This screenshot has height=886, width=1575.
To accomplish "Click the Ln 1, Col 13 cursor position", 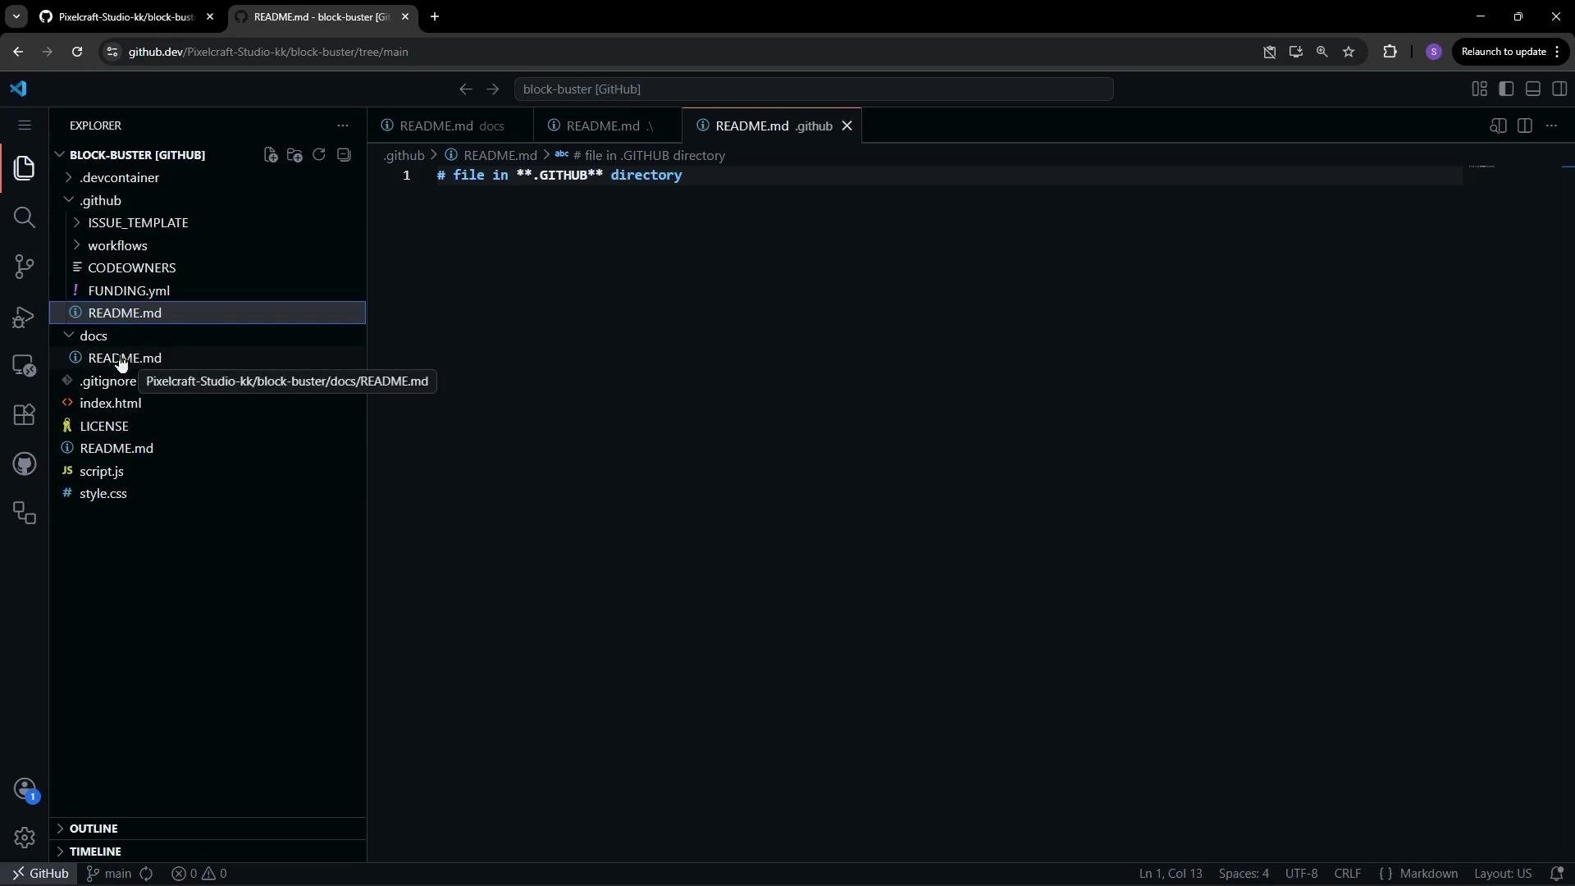I will coord(1171,874).
